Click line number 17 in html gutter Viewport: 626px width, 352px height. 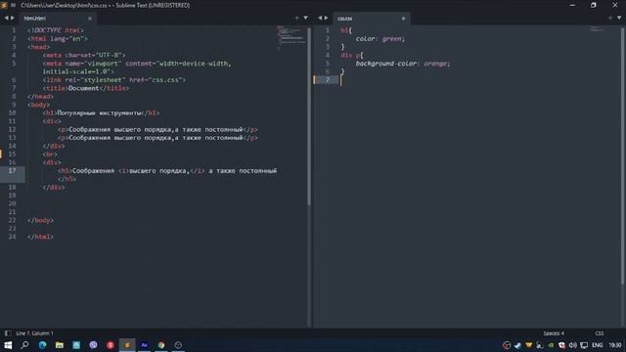[x=13, y=170]
